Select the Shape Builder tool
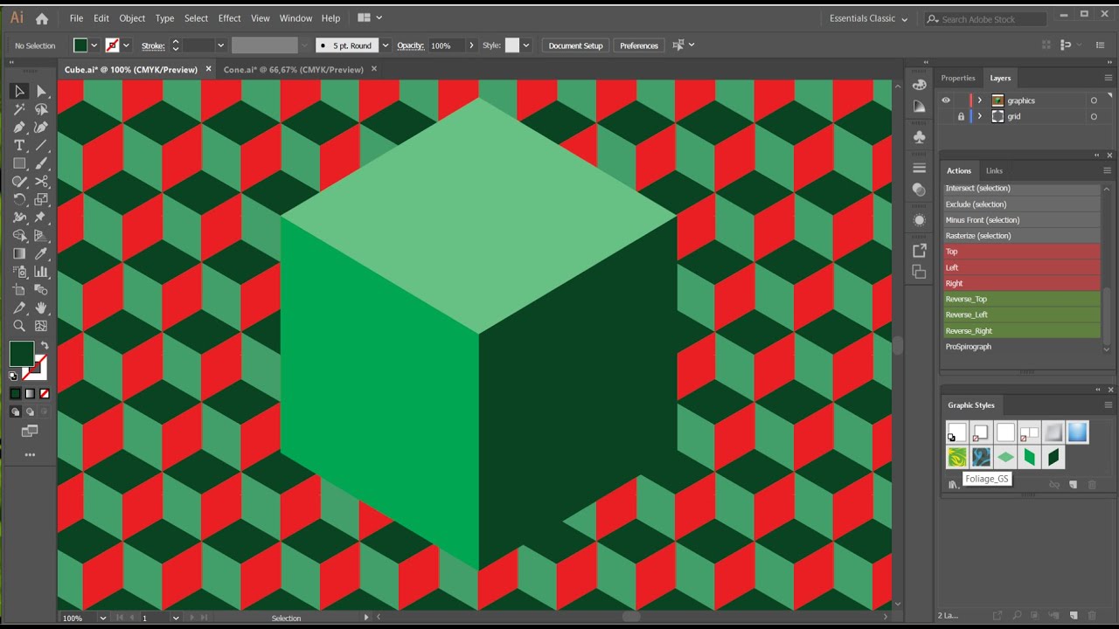 pos(19,235)
